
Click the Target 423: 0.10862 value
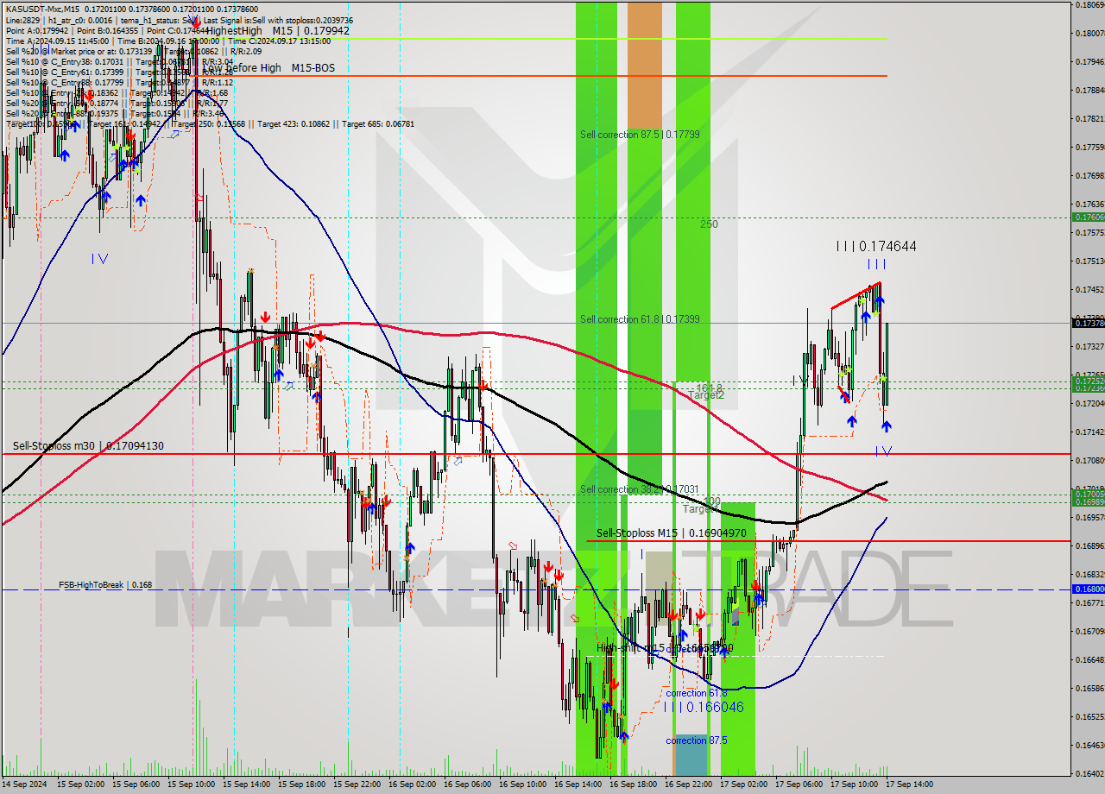pyautogui.click(x=293, y=123)
